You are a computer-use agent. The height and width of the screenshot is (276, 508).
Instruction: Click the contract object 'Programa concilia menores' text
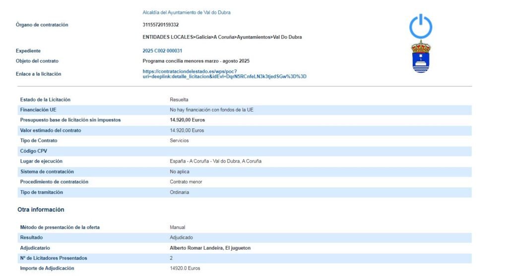click(x=196, y=61)
